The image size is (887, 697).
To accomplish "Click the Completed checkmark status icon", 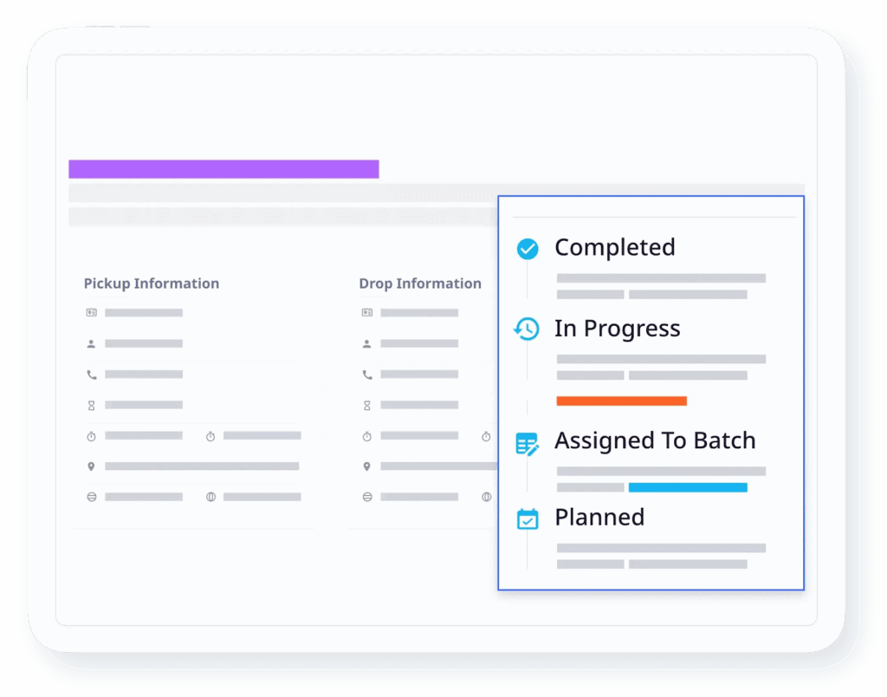I will [x=527, y=249].
